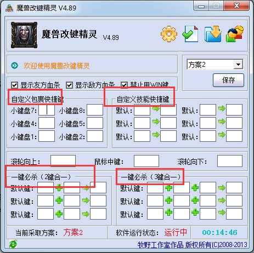The height and width of the screenshot is (253, 254).
Task: Click the 运行中 running status text
Action: [176, 232]
